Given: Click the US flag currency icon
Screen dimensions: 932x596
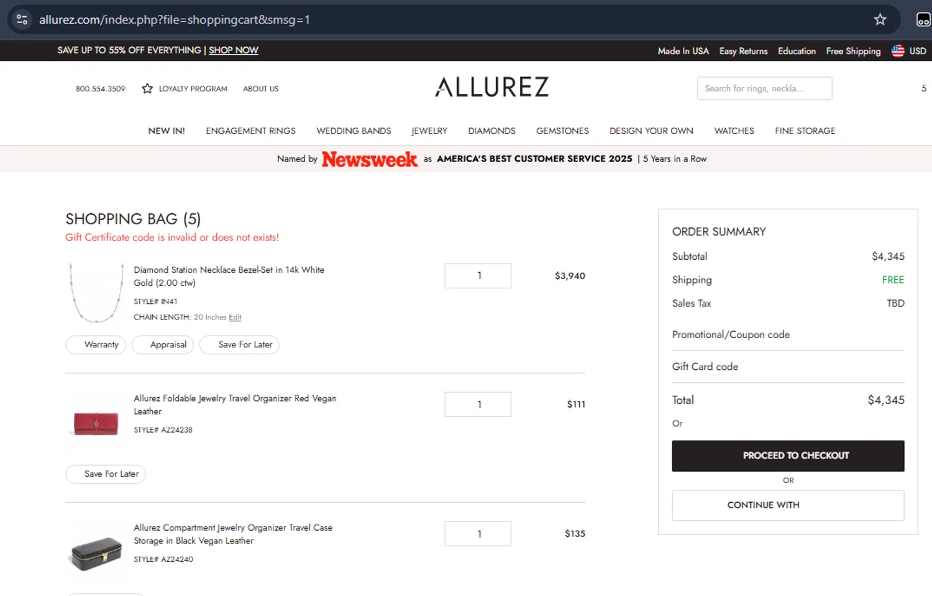Looking at the screenshot, I should [x=898, y=51].
